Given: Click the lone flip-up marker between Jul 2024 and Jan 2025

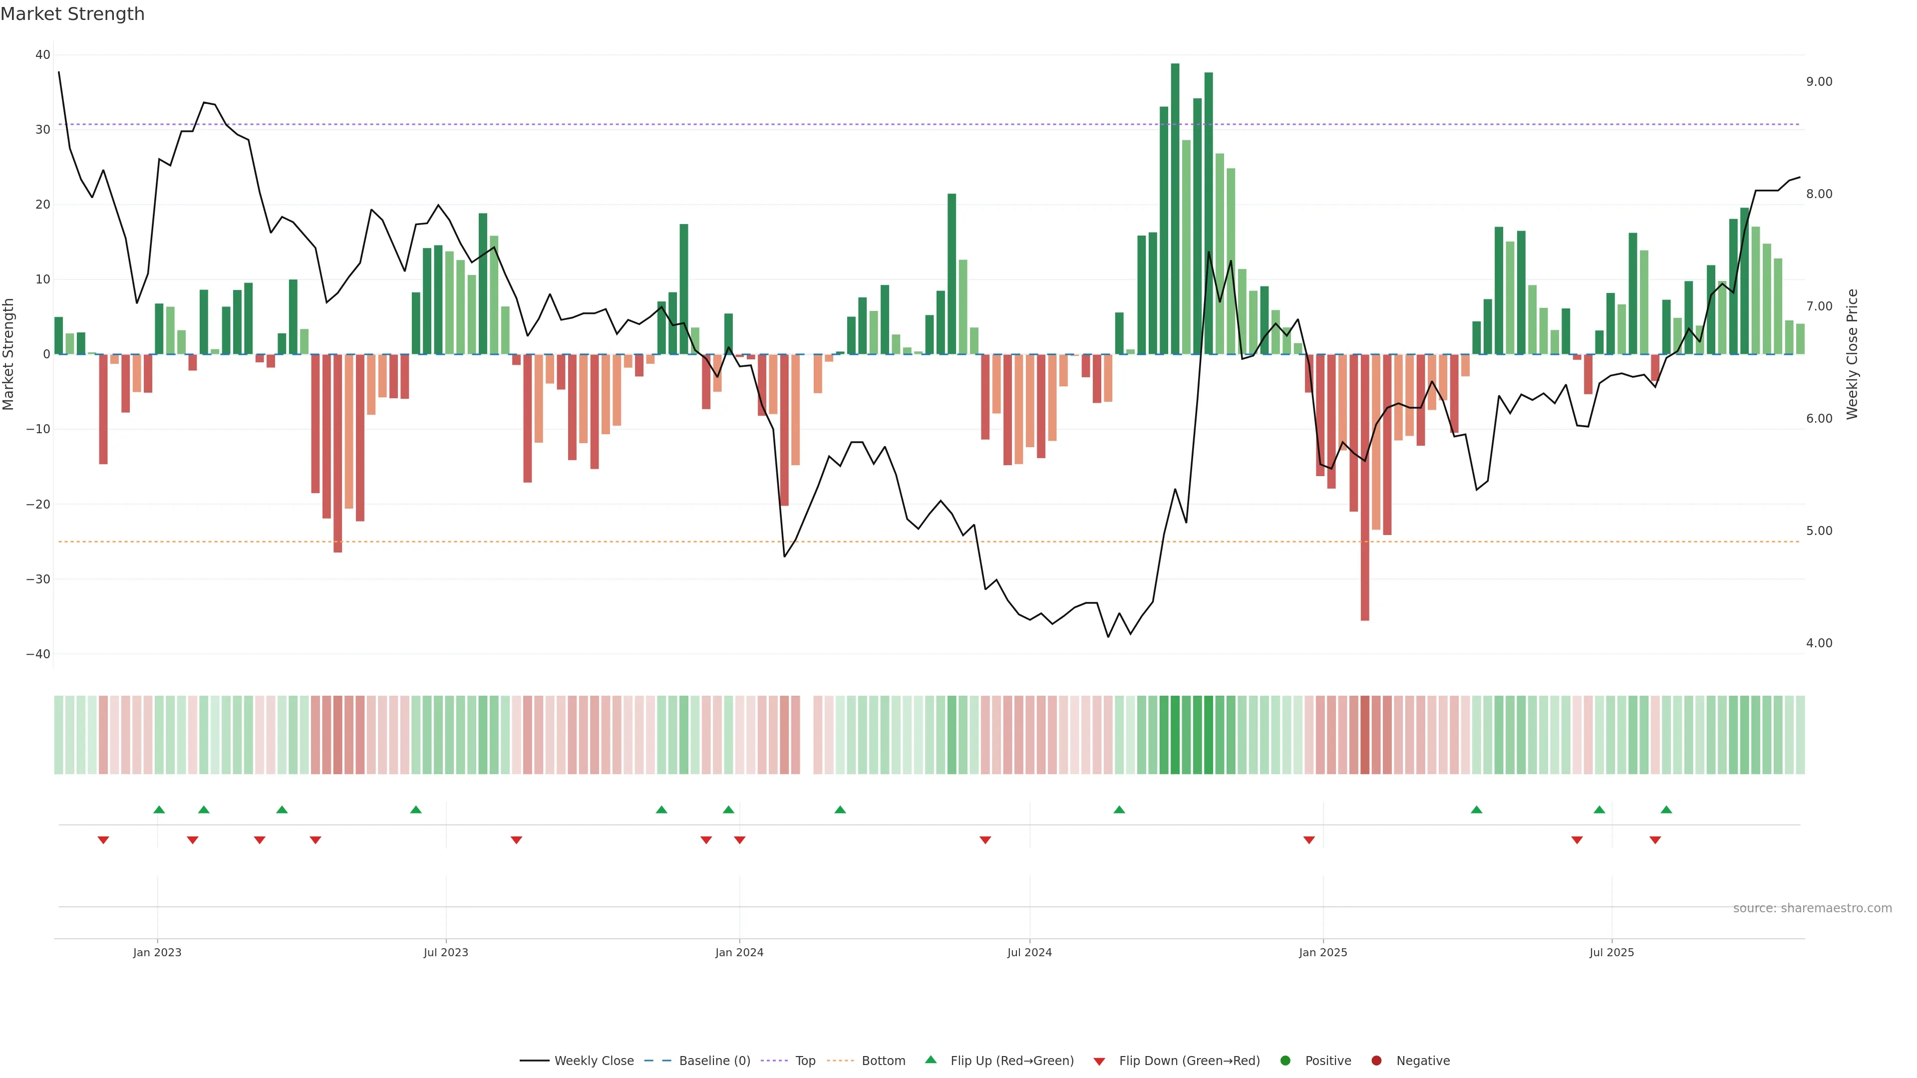Looking at the screenshot, I should point(1119,809).
